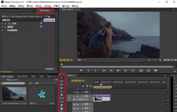This screenshot has height=112, width=177.
Task: Open the Program Sequence 01 dropdown
Action: 77,10
